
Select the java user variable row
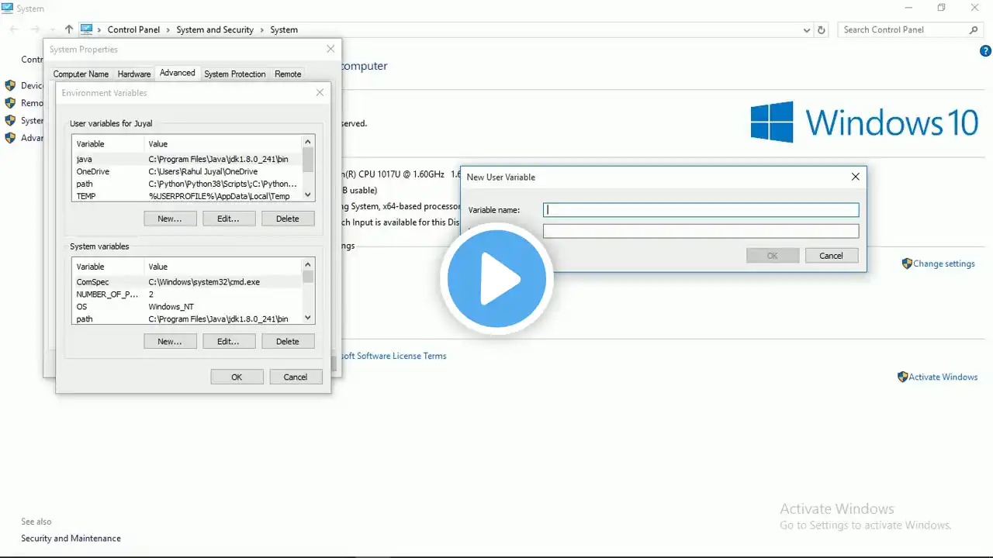point(187,159)
